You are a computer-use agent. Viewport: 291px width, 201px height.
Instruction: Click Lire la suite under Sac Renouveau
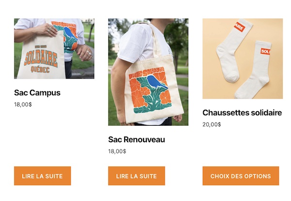coord(137,176)
